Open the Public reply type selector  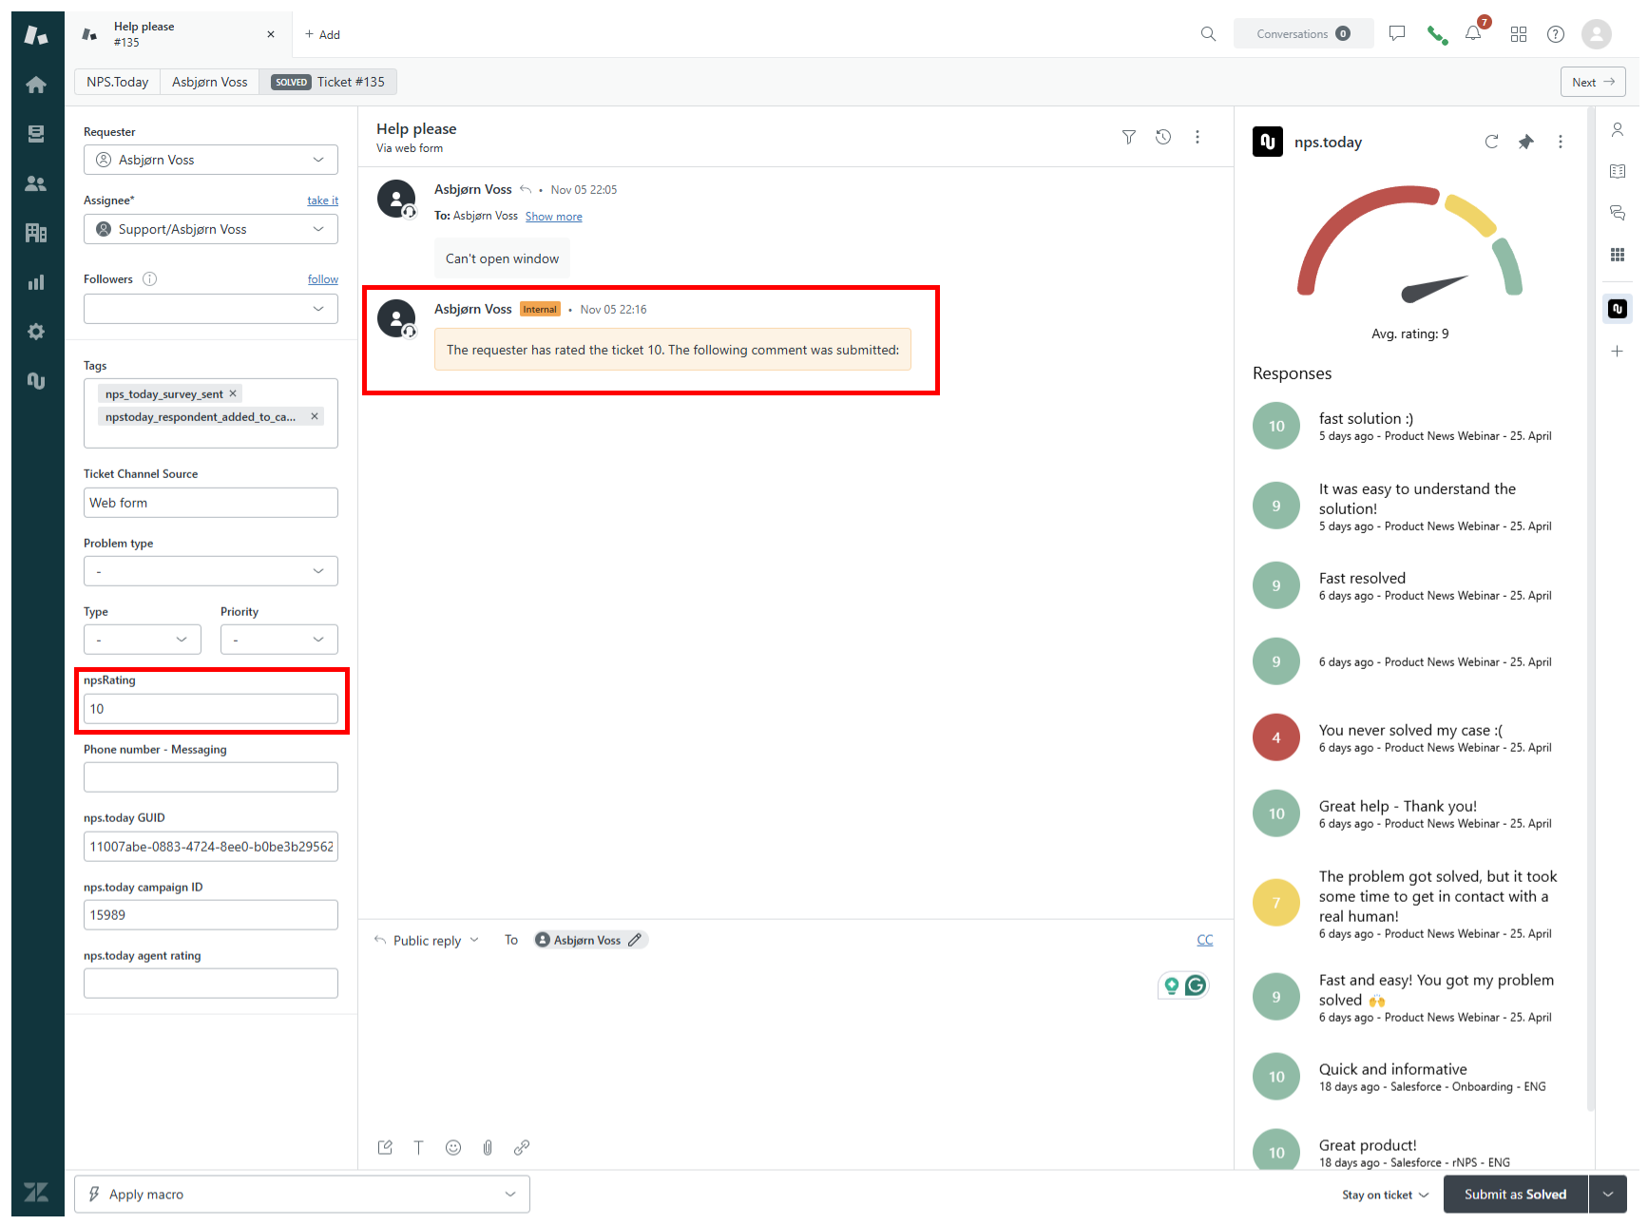coord(427,940)
